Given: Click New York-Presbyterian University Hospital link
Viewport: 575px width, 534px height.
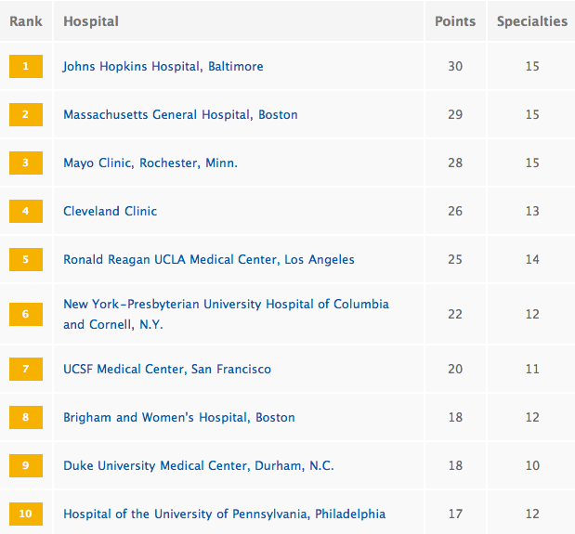Looking at the screenshot, I should click(226, 305).
